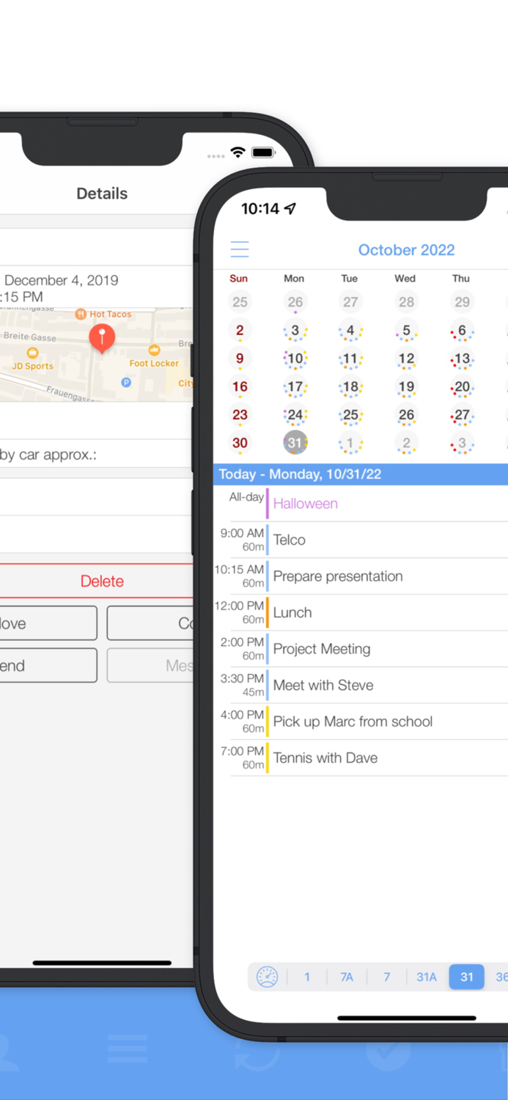Image resolution: width=508 pixels, height=1100 pixels.
Task: Tap the Wed weekday header
Action: pos(405,279)
